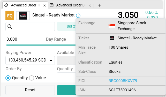Click the Day Range bar

click(x=41, y=45)
